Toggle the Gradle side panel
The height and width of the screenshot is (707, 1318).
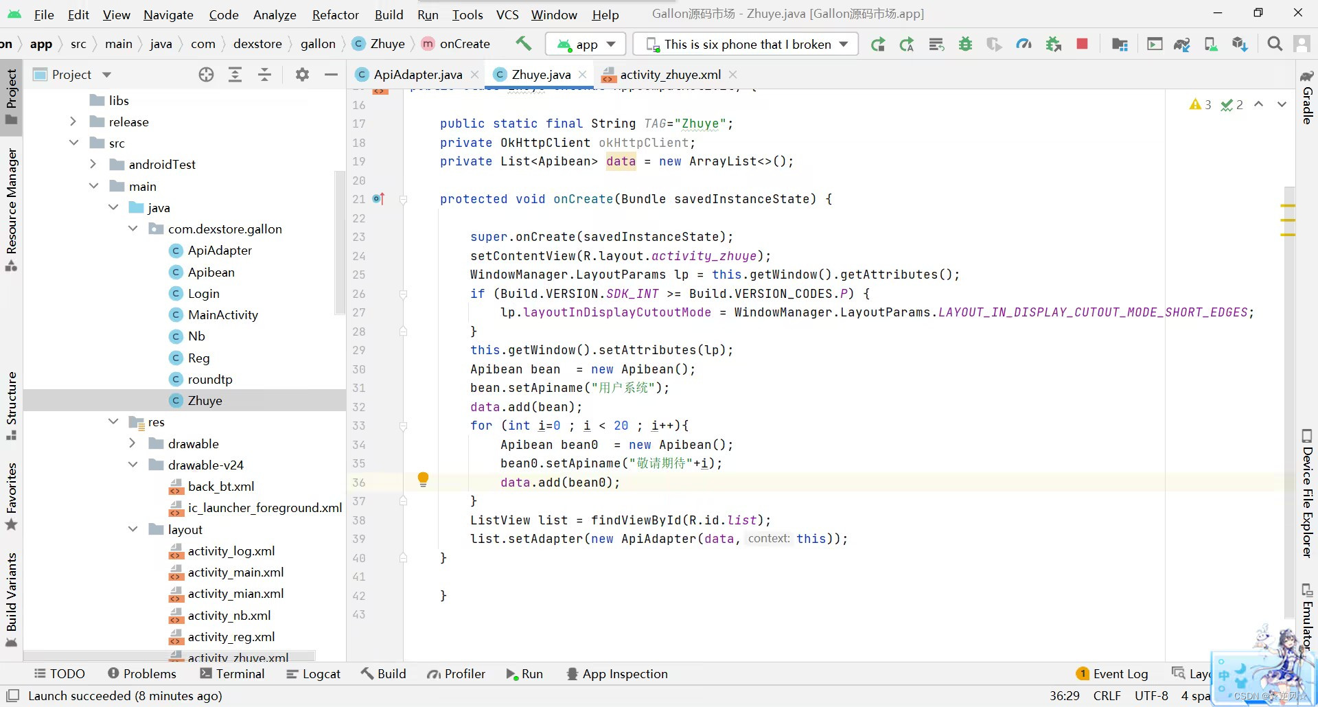(1308, 96)
